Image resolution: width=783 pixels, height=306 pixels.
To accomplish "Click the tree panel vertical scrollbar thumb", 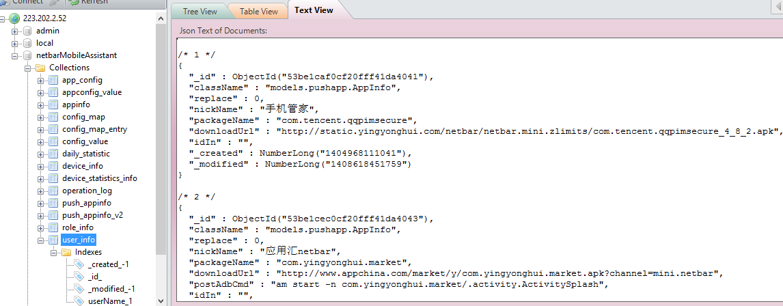I will tap(161, 139).
